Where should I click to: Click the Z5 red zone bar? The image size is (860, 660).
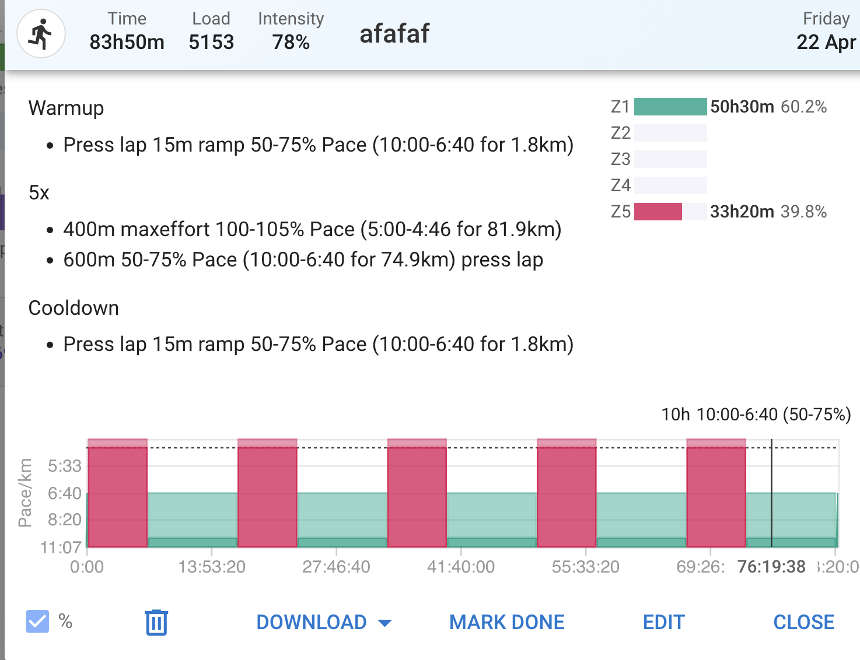point(658,212)
